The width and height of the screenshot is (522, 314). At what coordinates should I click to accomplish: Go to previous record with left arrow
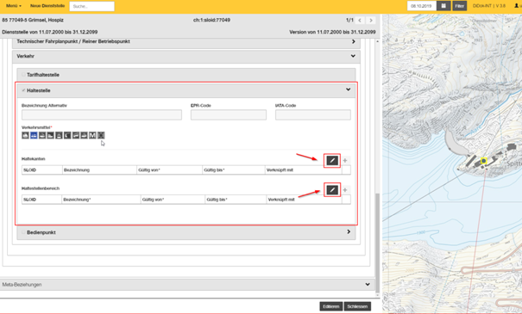coord(360,21)
